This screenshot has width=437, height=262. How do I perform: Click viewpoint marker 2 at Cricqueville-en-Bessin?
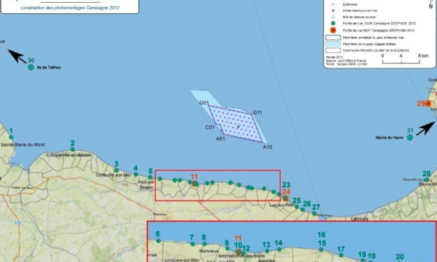72,149
